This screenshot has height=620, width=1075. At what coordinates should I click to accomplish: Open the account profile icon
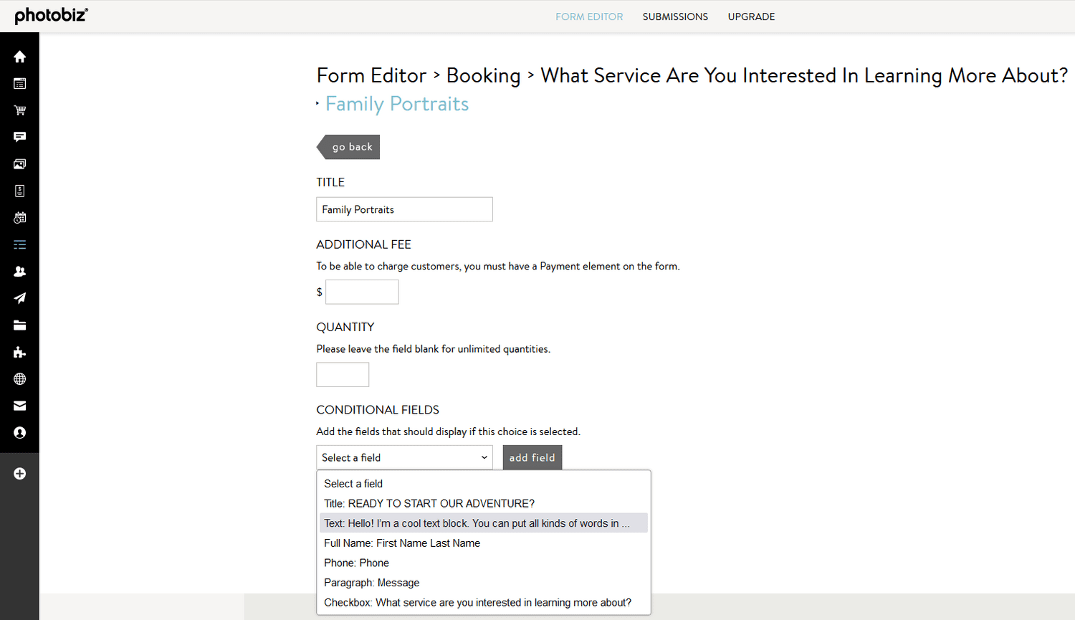[19, 432]
